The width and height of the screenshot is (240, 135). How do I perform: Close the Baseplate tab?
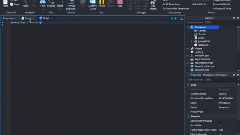tap(15, 18)
